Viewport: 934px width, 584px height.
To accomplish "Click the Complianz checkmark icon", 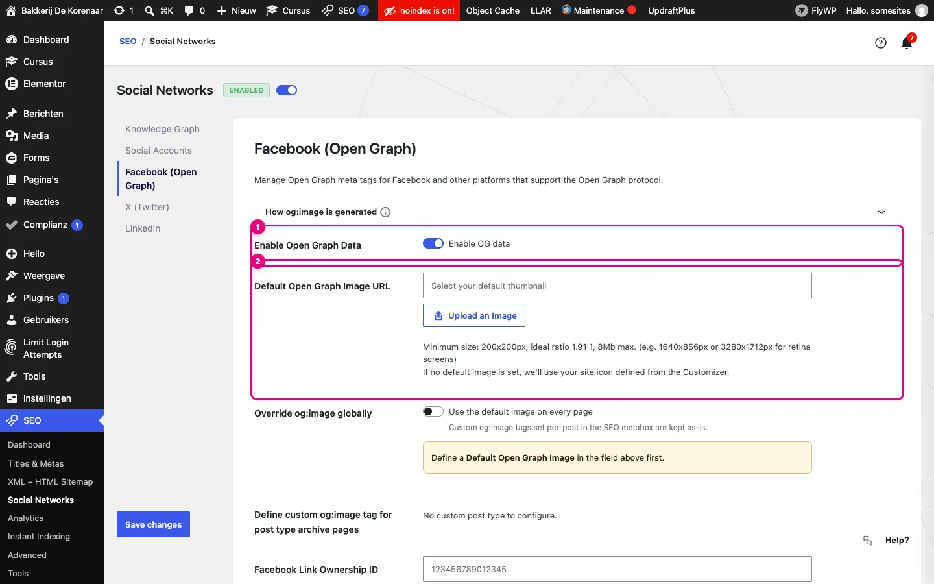I will 11,225.
